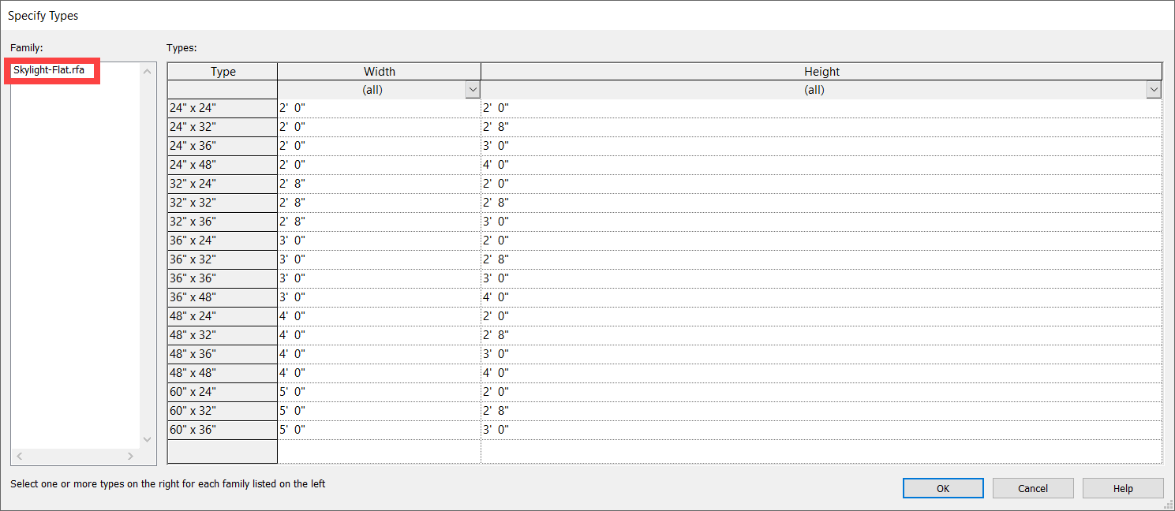The height and width of the screenshot is (511, 1175).
Task: Open the Help dialog
Action: (x=1122, y=487)
